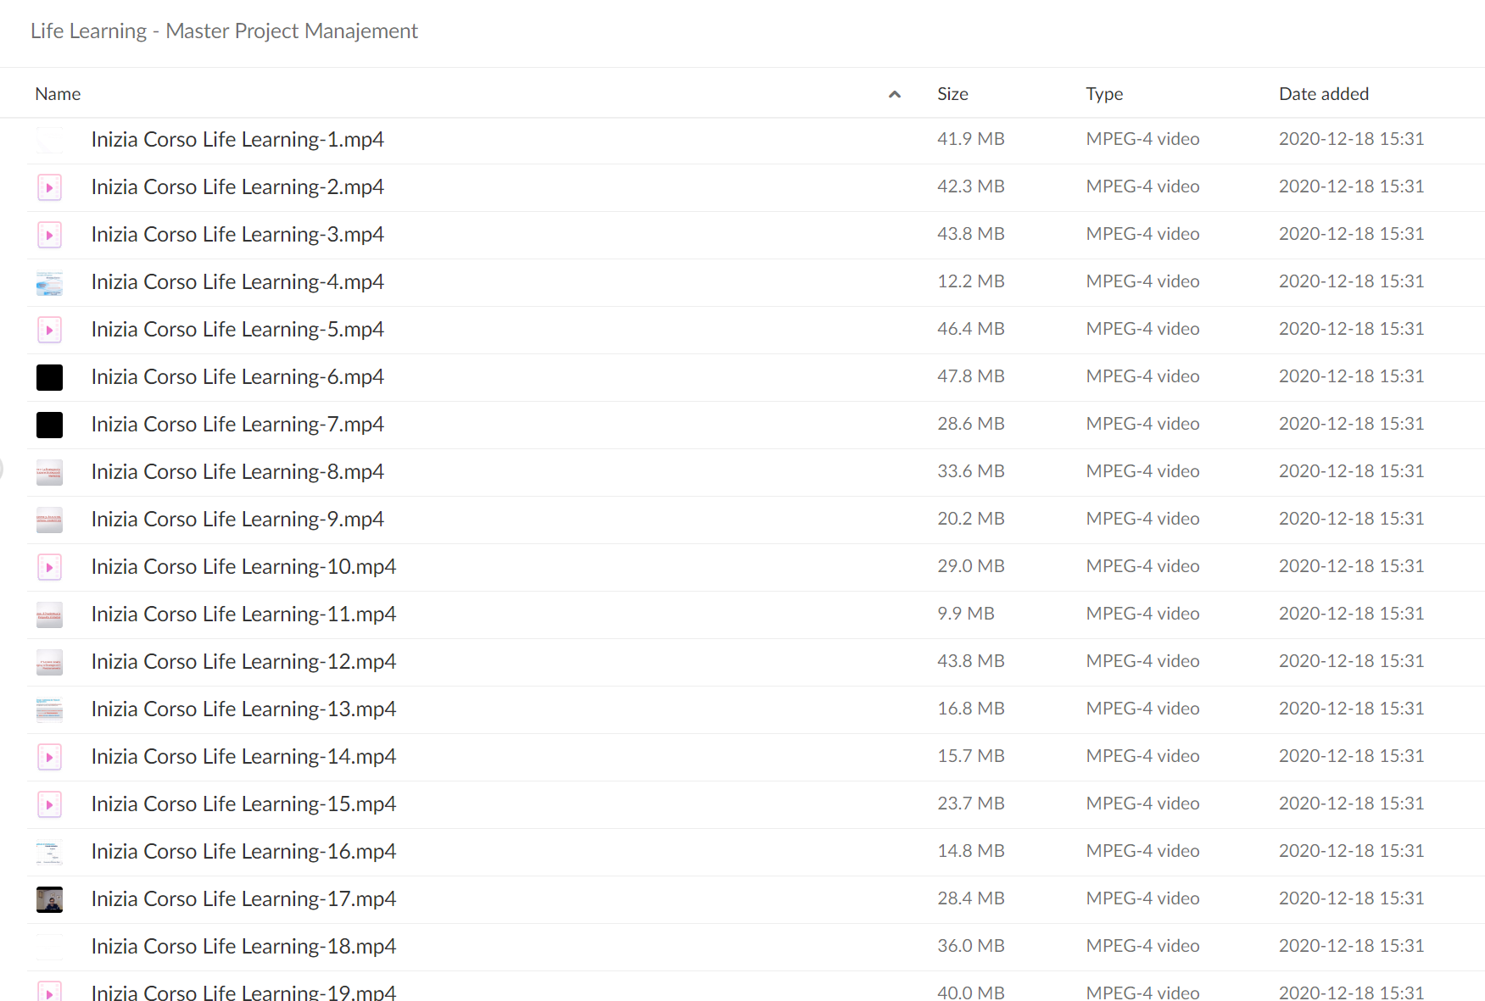Image resolution: width=1485 pixels, height=1001 pixels.
Task: Click the video icon for Life Learning-5.mp4
Action: (x=49, y=330)
